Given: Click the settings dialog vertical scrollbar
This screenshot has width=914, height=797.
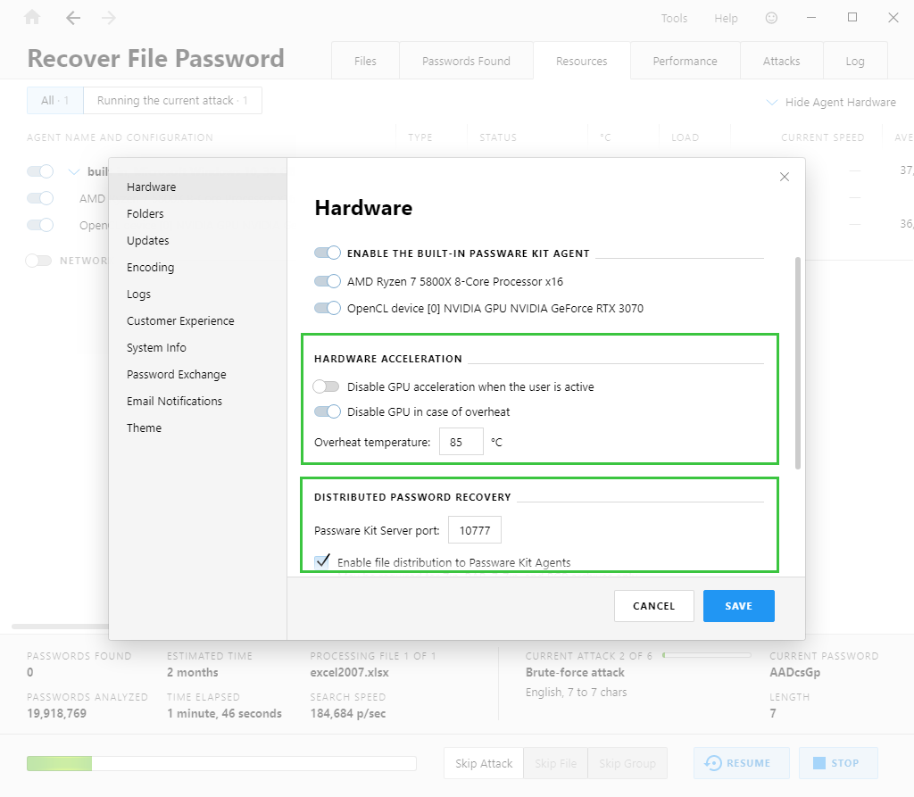Looking at the screenshot, I should pyautogui.click(x=797, y=362).
